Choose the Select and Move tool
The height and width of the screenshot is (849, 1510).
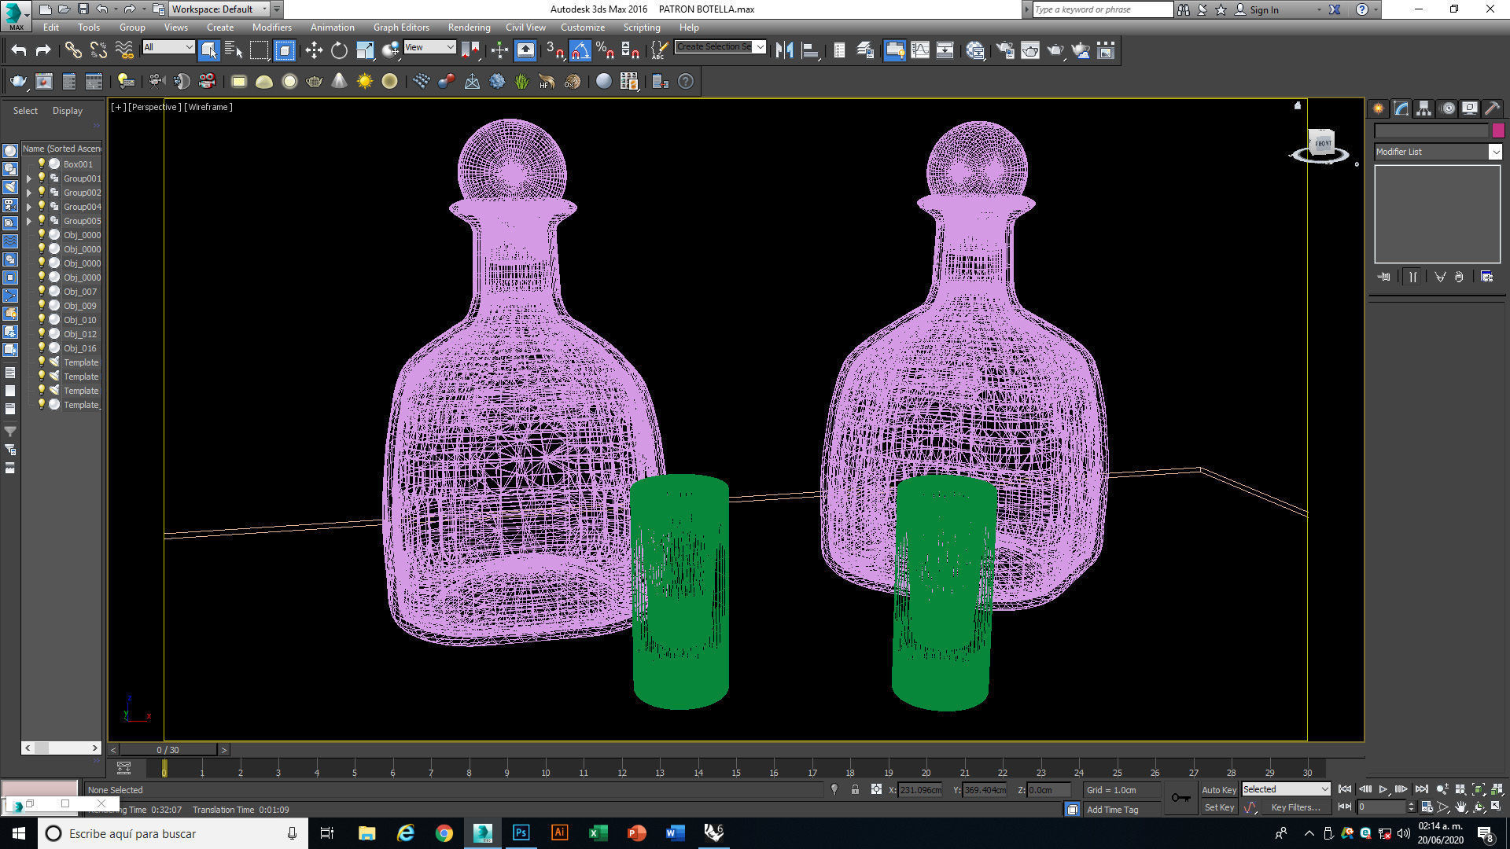(x=314, y=50)
